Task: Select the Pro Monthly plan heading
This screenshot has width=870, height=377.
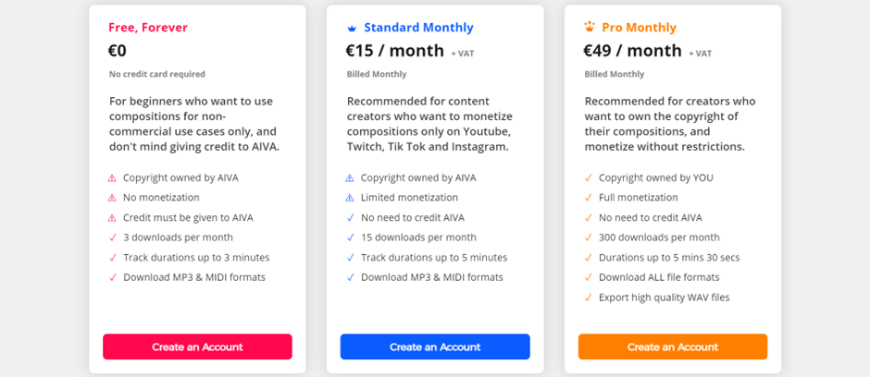Action: 640,27
